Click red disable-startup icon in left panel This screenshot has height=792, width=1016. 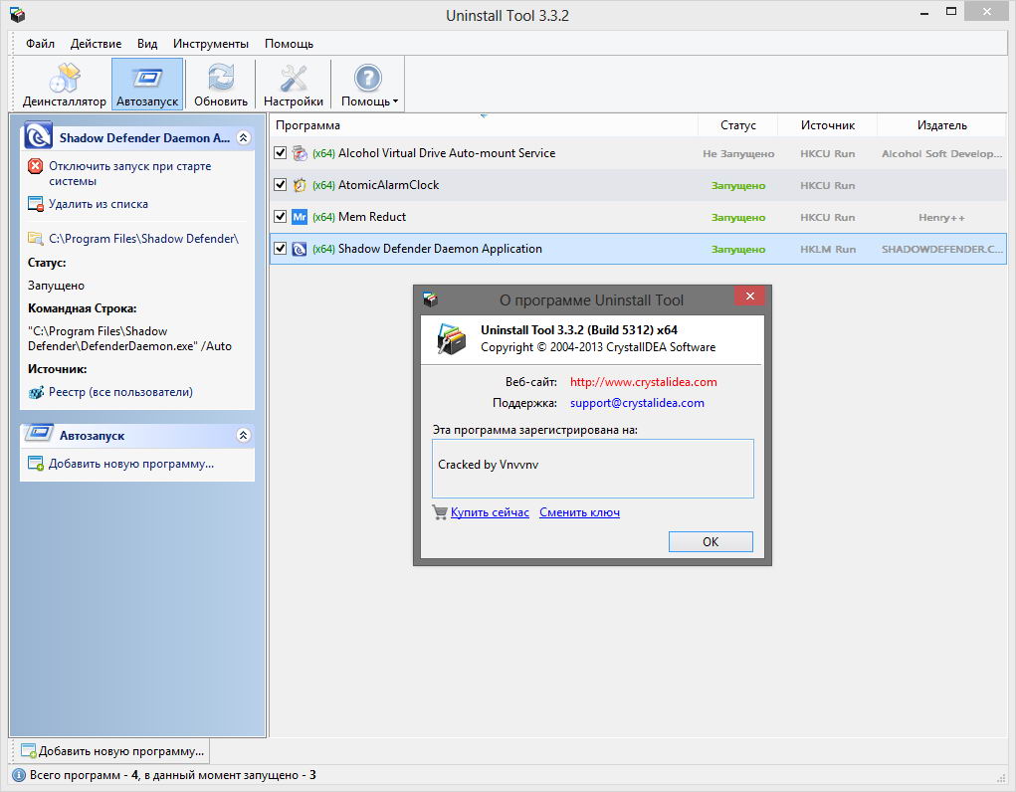(x=36, y=167)
